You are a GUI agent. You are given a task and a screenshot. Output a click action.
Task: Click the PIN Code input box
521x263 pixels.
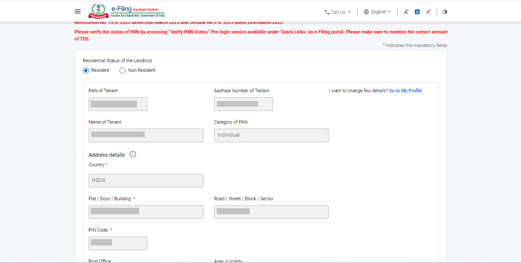pyautogui.click(x=118, y=243)
